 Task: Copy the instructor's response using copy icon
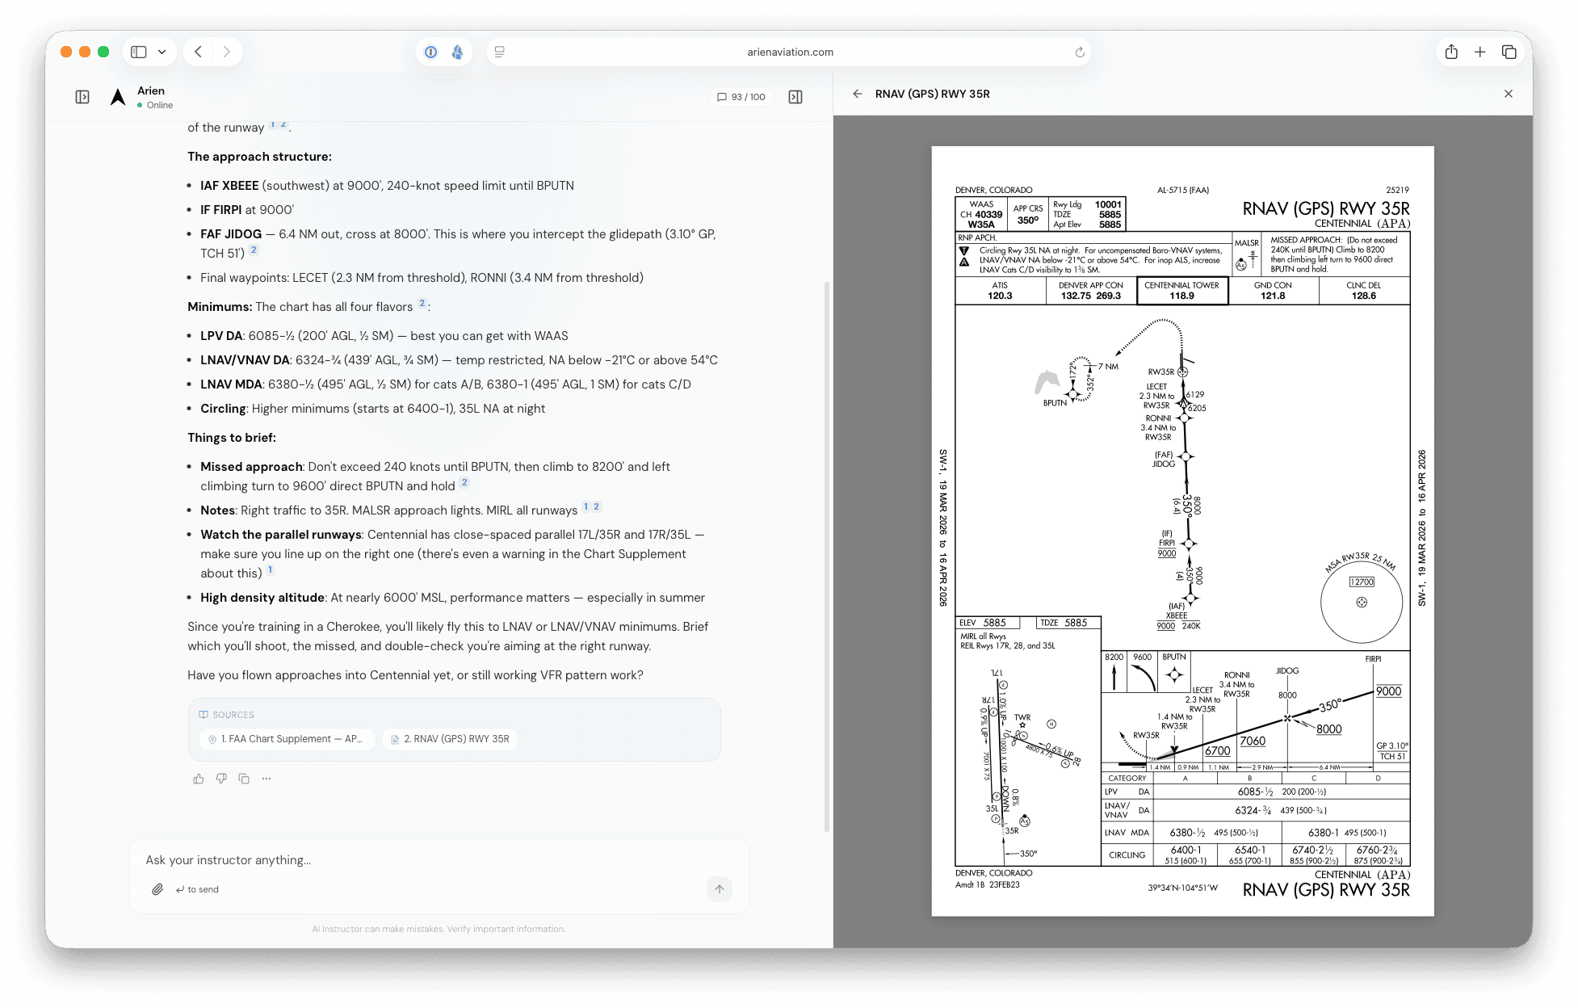point(244,778)
